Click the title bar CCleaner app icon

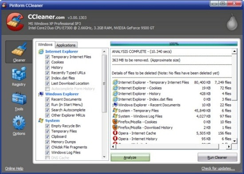(4, 5)
